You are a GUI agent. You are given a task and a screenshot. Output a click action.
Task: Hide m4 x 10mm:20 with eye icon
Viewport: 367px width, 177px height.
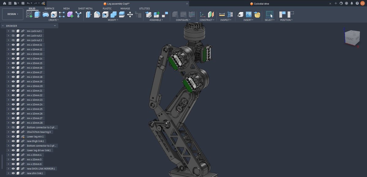[x=13, y=86]
